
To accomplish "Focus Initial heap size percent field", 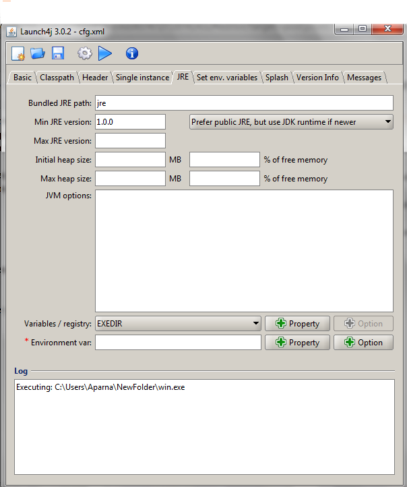I will (x=224, y=160).
